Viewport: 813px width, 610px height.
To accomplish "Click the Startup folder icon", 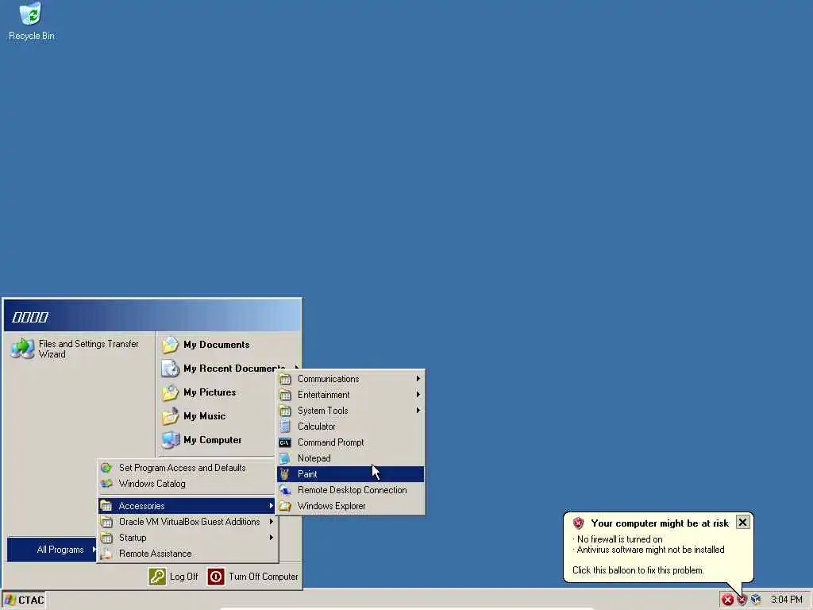I will (x=106, y=538).
